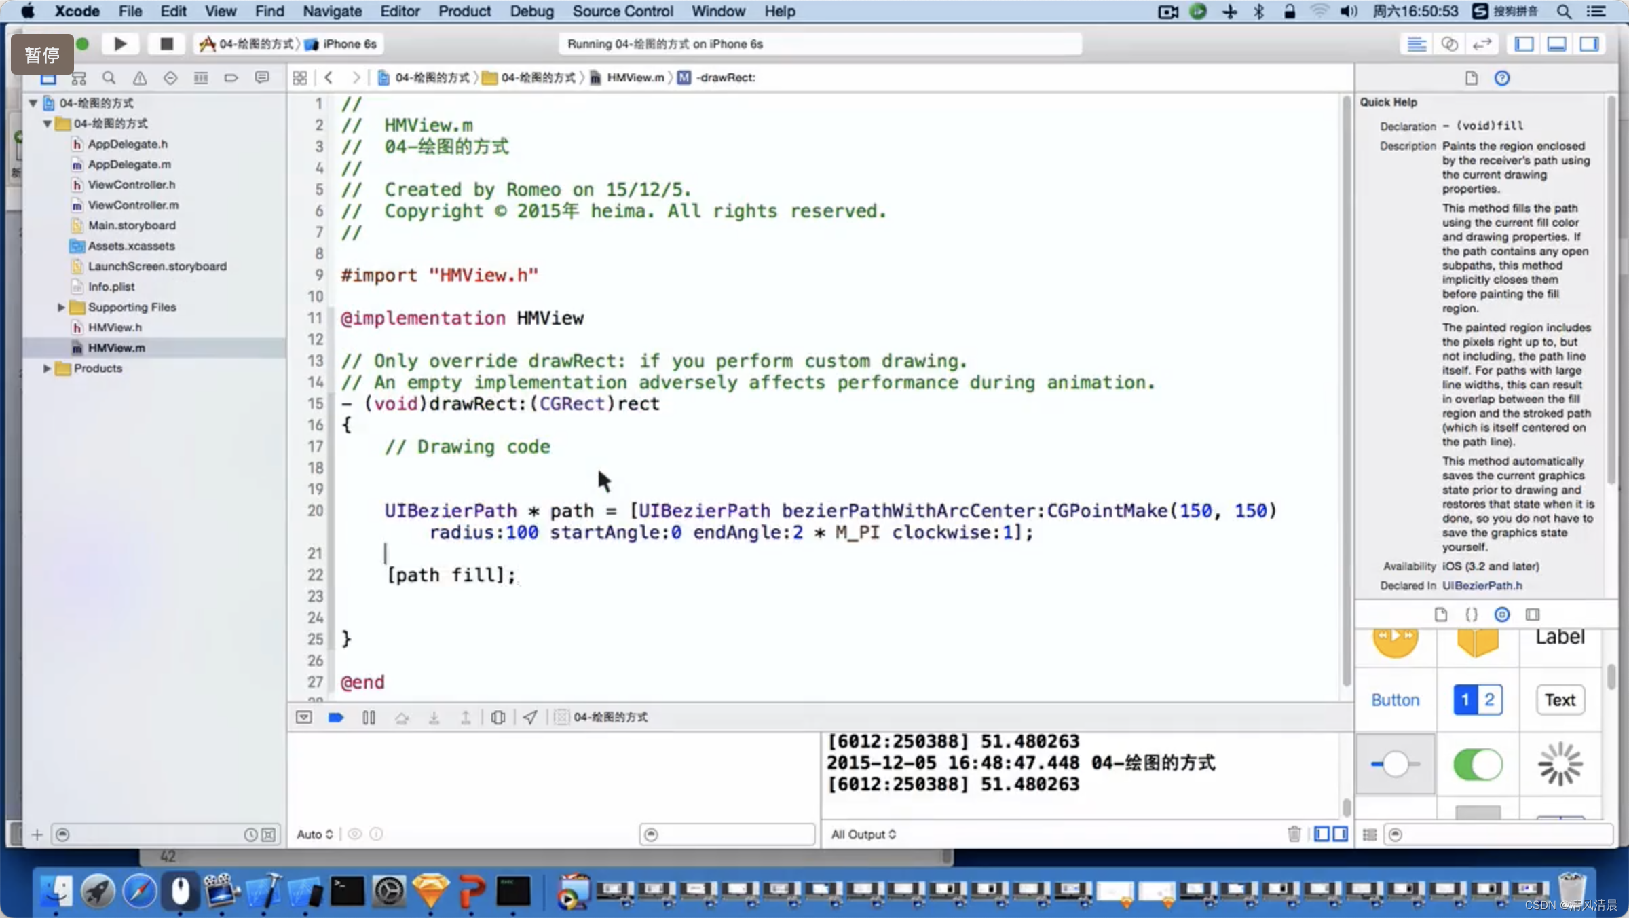Toggle the green switch UI element
The height and width of the screenshot is (918, 1629).
pos(1477,763)
